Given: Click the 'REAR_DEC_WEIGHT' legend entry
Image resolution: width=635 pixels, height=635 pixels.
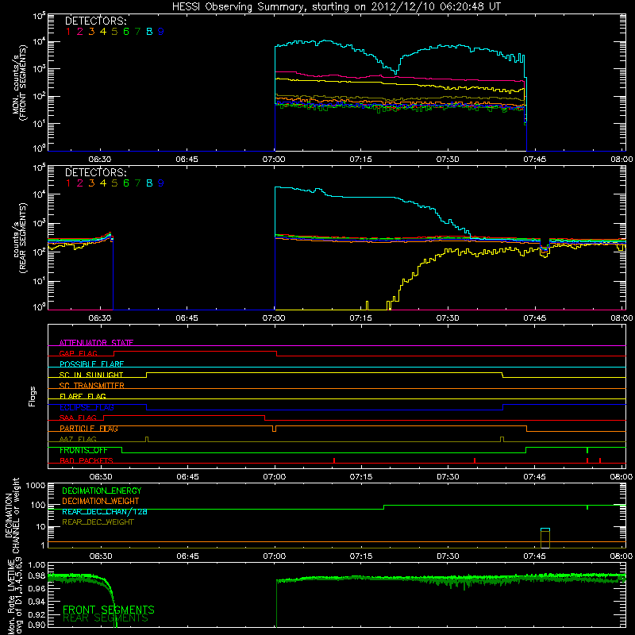Looking at the screenshot, I should click(98, 522).
